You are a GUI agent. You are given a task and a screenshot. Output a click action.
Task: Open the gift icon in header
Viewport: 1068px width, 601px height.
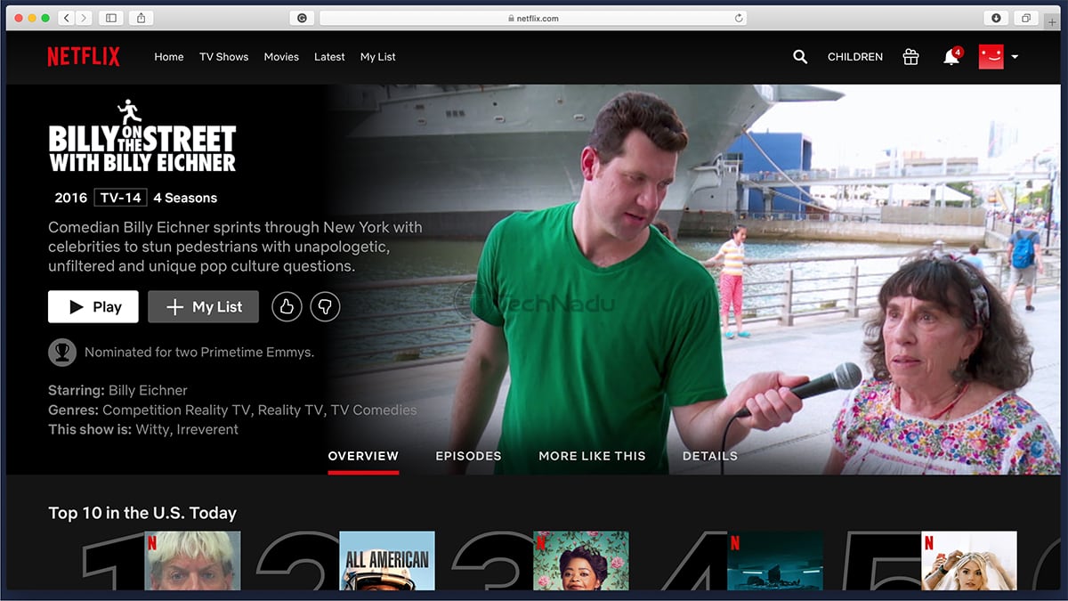tap(910, 57)
